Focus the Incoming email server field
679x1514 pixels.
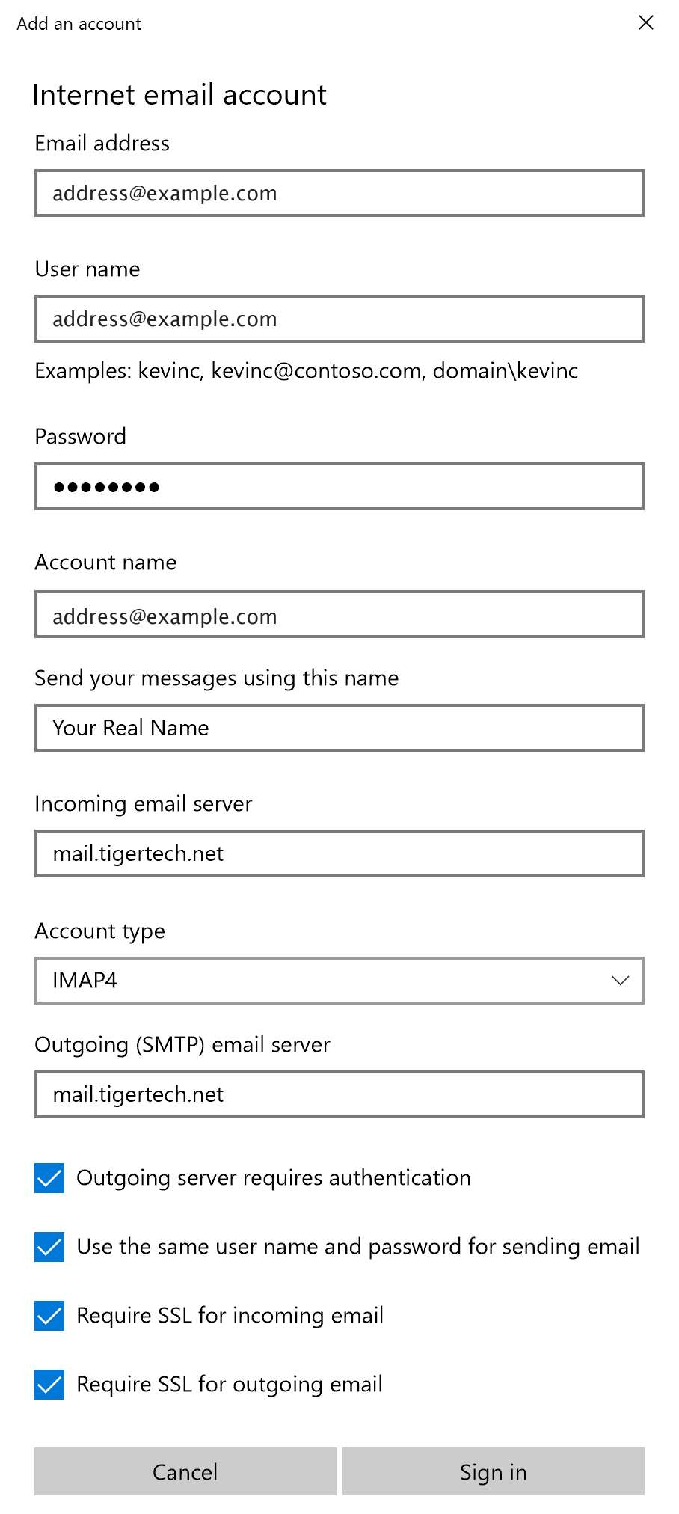click(339, 853)
